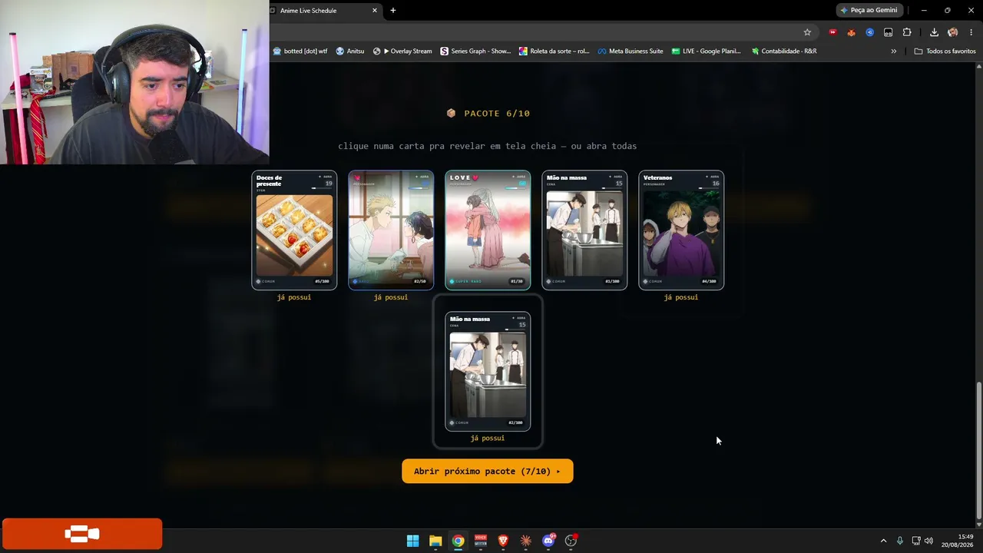Reveal the LOVE super rare card
This screenshot has width=983, height=553.
click(x=488, y=230)
